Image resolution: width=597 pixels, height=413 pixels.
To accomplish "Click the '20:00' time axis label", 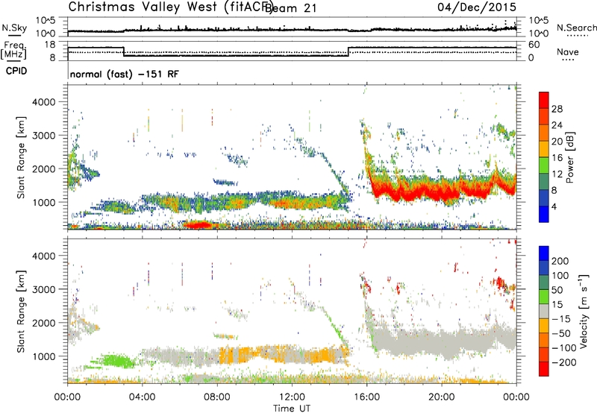I will point(441,397).
